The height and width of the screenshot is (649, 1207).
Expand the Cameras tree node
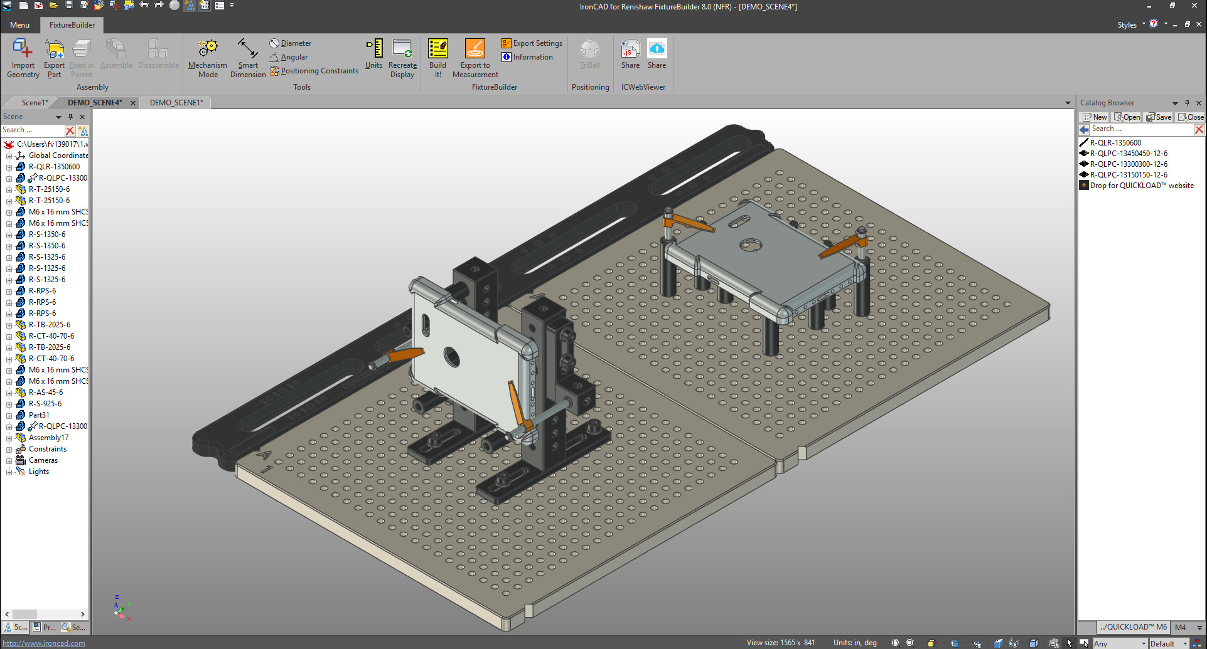[x=9, y=461]
